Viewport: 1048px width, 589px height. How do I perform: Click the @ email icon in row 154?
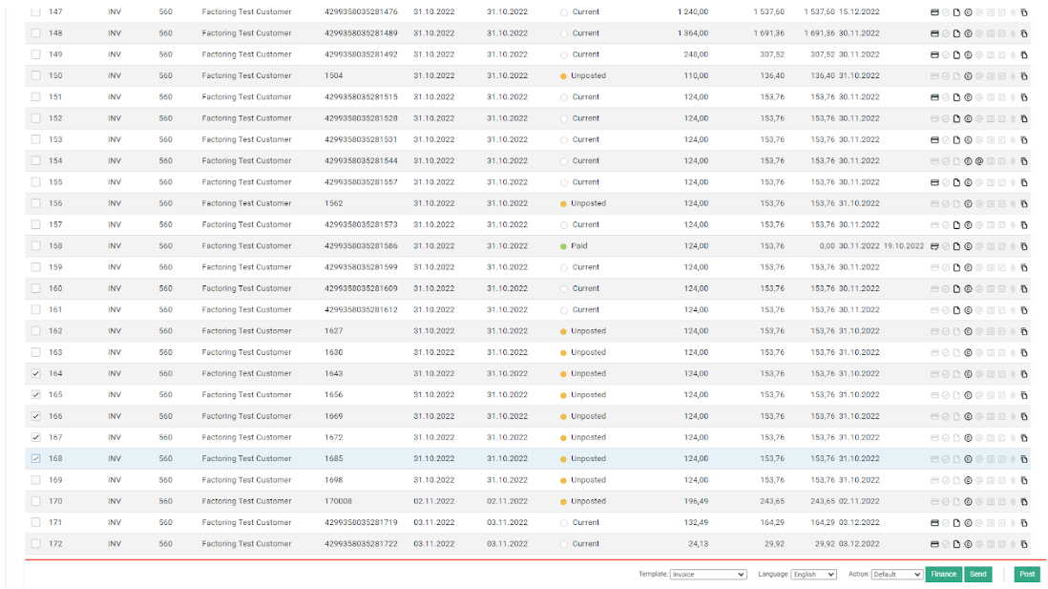click(x=979, y=161)
